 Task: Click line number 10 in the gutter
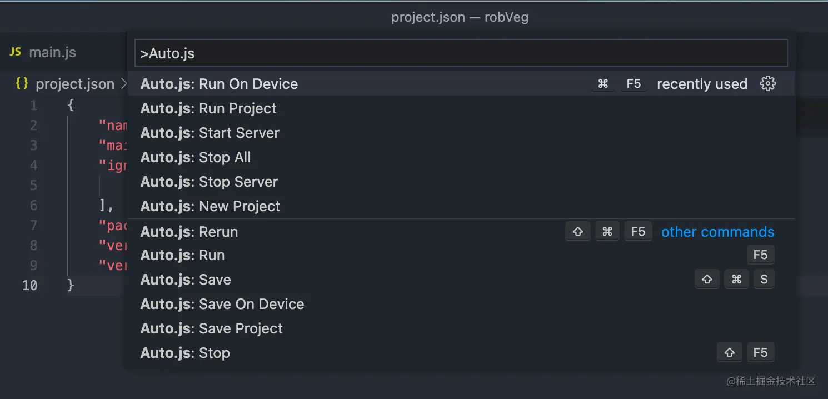[x=30, y=285]
